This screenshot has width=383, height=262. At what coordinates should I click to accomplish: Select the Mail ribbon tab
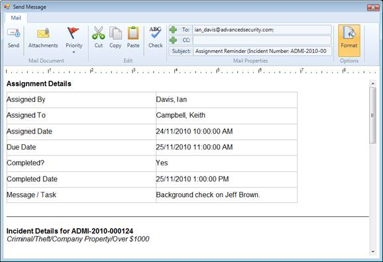16,18
